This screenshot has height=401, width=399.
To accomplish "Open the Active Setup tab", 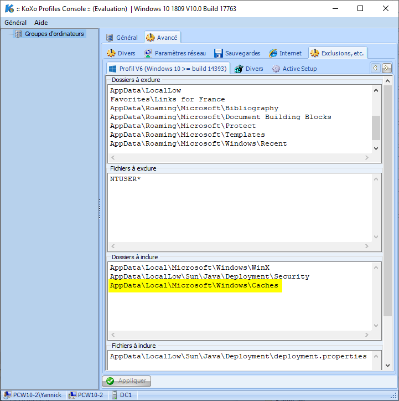I will 294,69.
